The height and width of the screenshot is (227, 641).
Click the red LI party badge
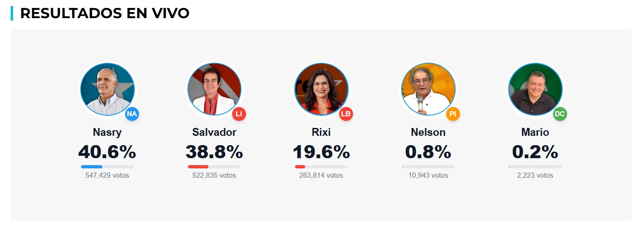coord(239,114)
